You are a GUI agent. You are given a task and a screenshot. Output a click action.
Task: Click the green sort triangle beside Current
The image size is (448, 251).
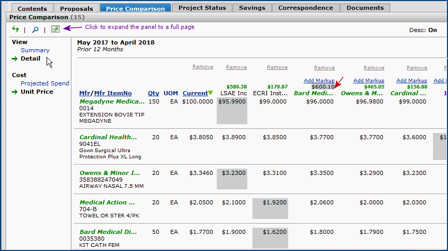coord(211,93)
